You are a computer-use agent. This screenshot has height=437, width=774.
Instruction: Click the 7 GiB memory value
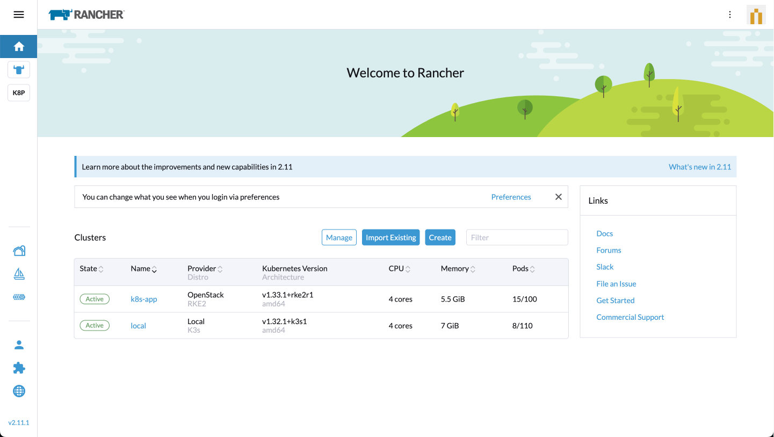pos(450,326)
